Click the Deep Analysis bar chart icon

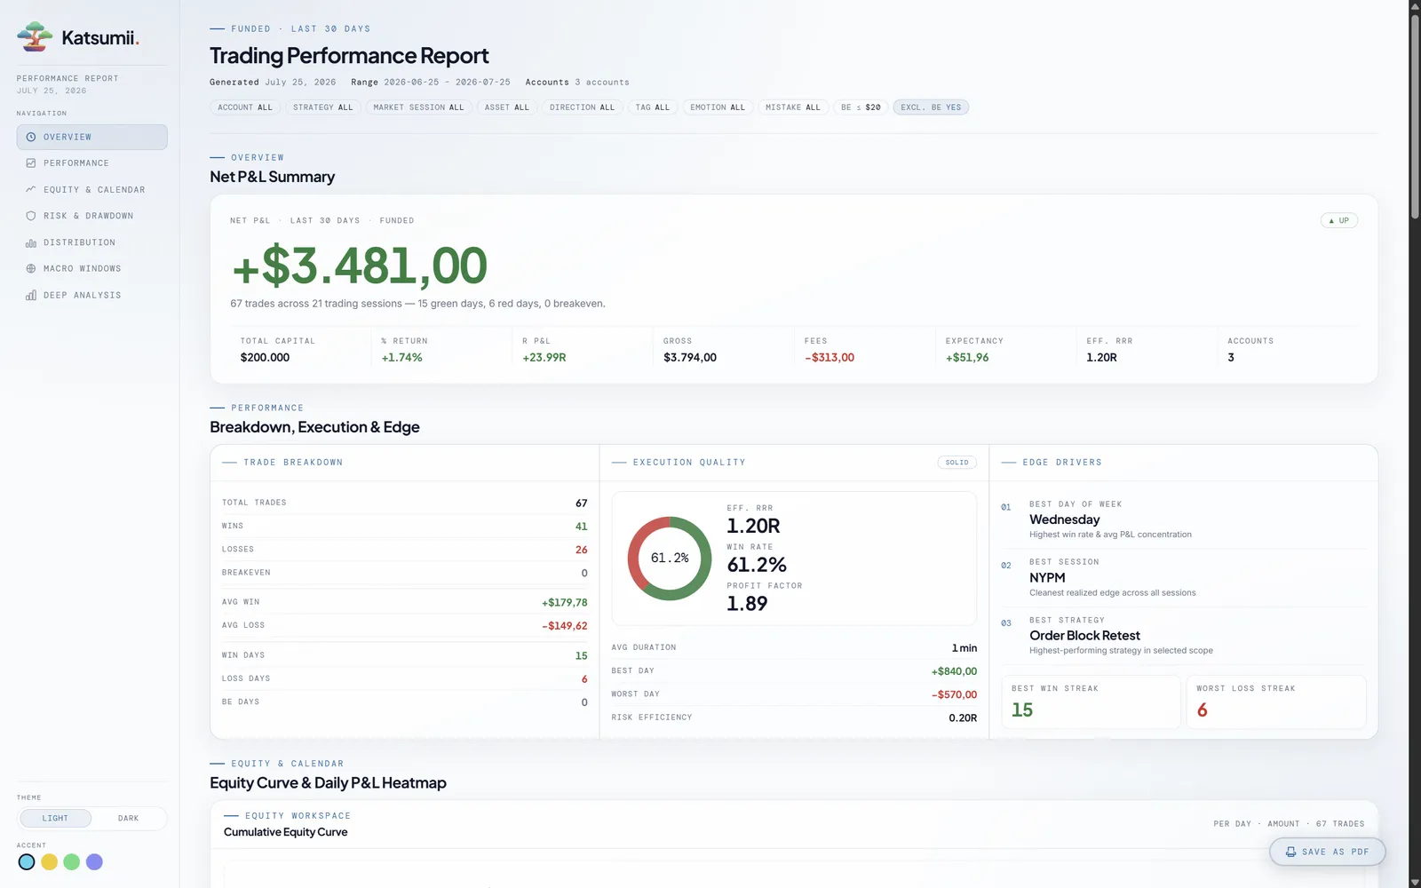point(31,295)
